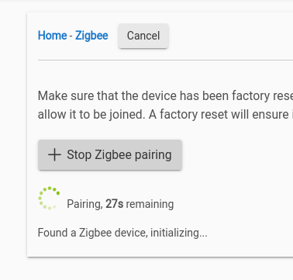The width and height of the screenshot is (293, 280).
Task: Click the green pairing spinner icon
Action: [49, 198]
